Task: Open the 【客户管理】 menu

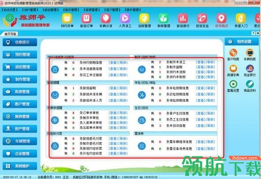Action: [x=112, y=10]
